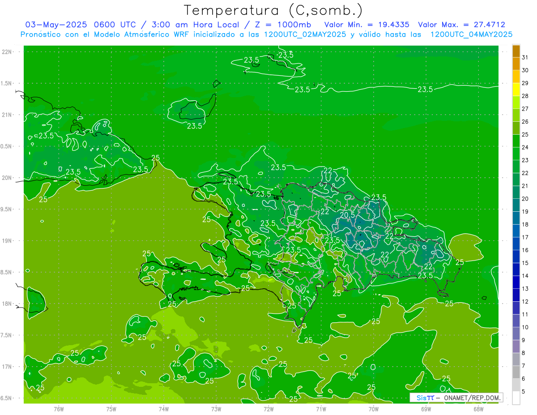Click the WRF forecast model description line
Viewport: 537px width, 415px height.
266,34
